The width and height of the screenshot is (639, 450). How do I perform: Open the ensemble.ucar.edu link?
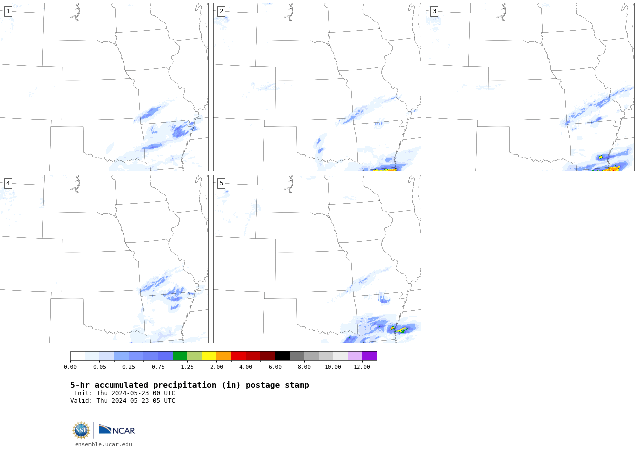[104, 444]
